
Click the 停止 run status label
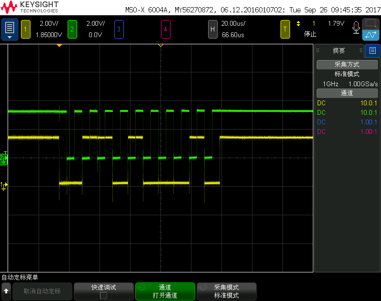click(311, 34)
